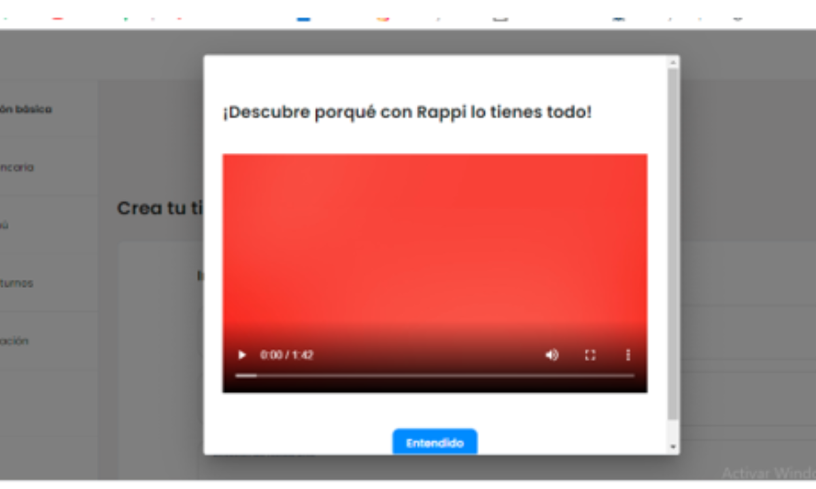Click the red Rappi favicon browser tab
The image size is (816, 489).
[x=56, y=19]
